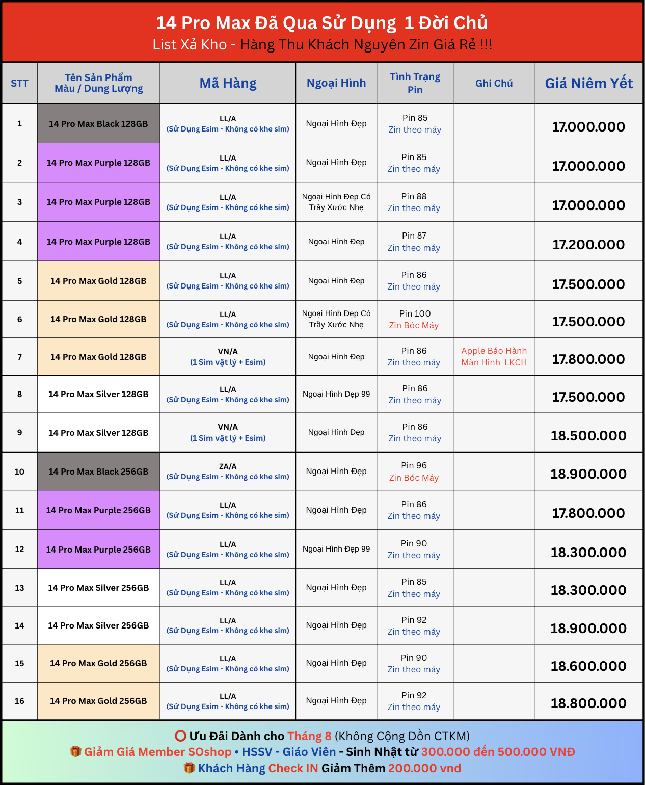645x785 pixels.
Task: Click the gift icon before Khách Hàng Check IN
Action: [x=190, y=768]
